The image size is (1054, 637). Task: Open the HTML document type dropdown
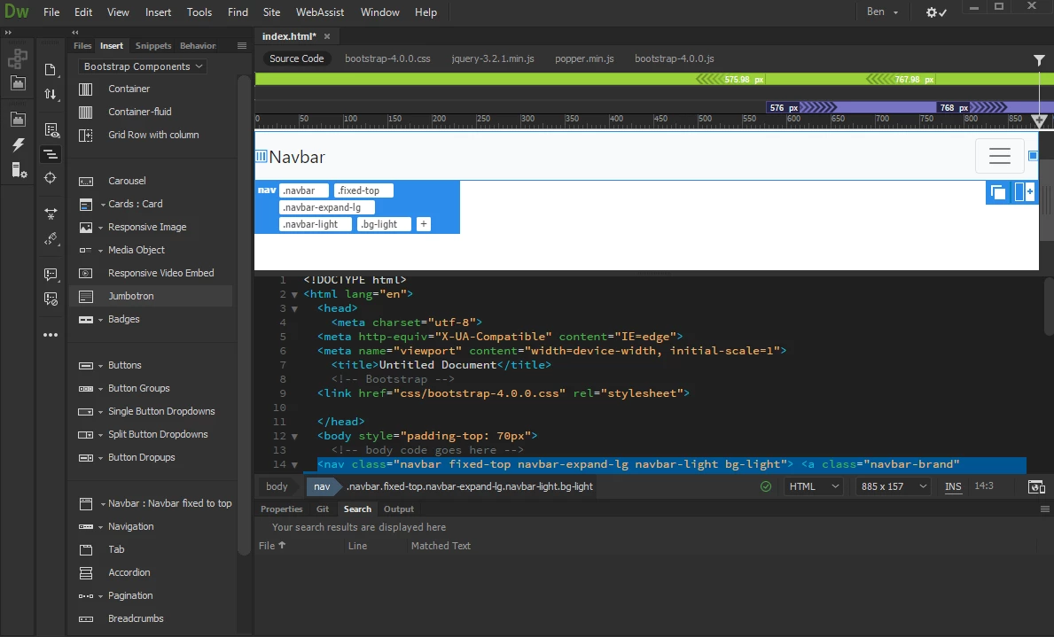[x=814, y=486]
